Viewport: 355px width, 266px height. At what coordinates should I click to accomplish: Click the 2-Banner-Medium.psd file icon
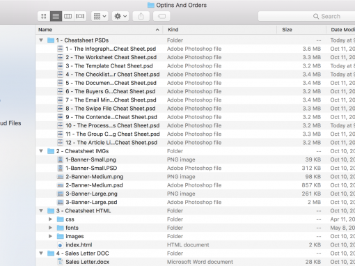60,185
